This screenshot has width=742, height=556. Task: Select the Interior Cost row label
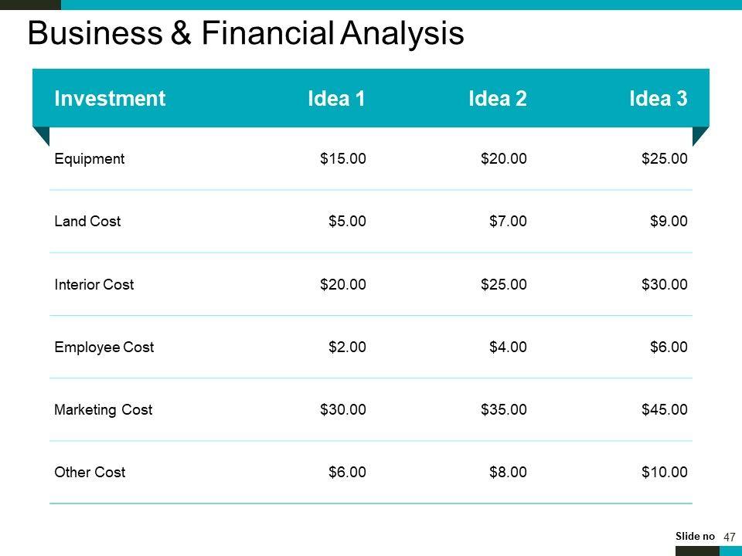coord(94,284)
